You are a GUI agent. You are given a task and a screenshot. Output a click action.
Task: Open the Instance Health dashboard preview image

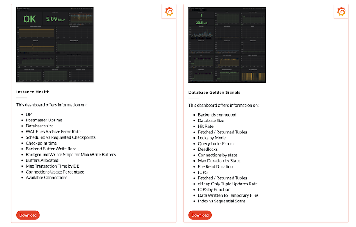(x=55, y=45)
